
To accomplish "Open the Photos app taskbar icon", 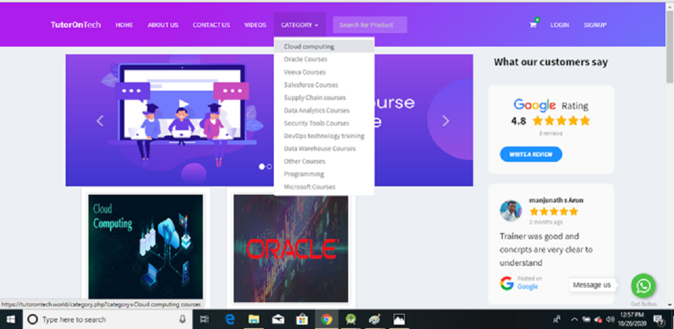I will click(x=399, y=319).
